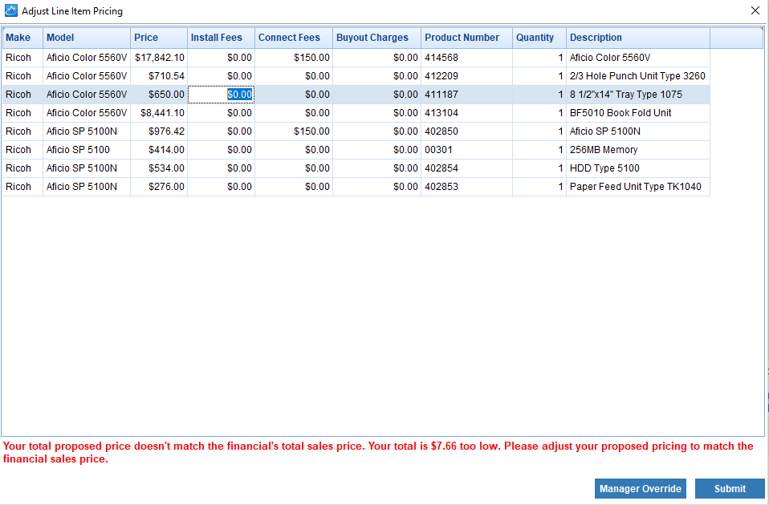Click the Submit button
This screenshot has width=769, height=505.
point(730,488)
